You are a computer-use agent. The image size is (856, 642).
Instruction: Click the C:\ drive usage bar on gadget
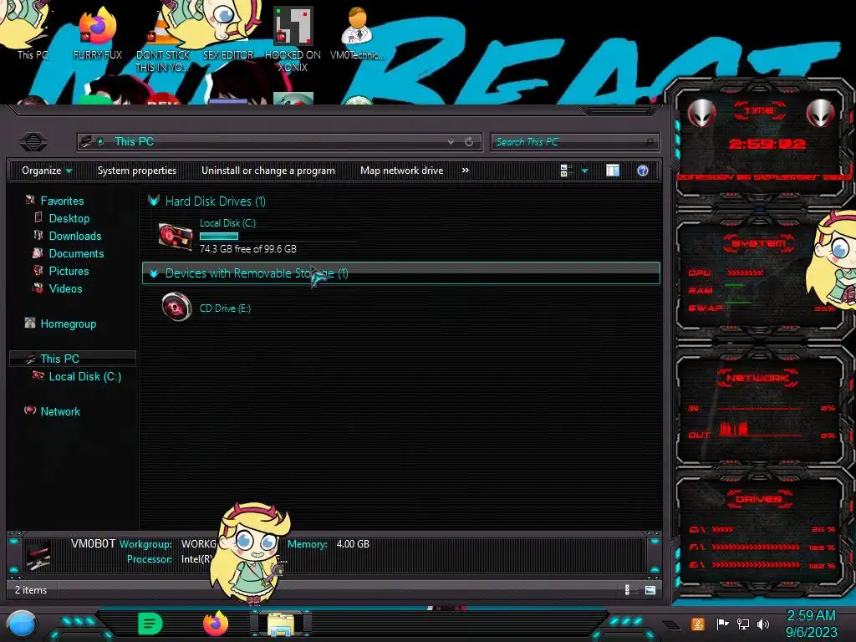(x=723, y=529)
